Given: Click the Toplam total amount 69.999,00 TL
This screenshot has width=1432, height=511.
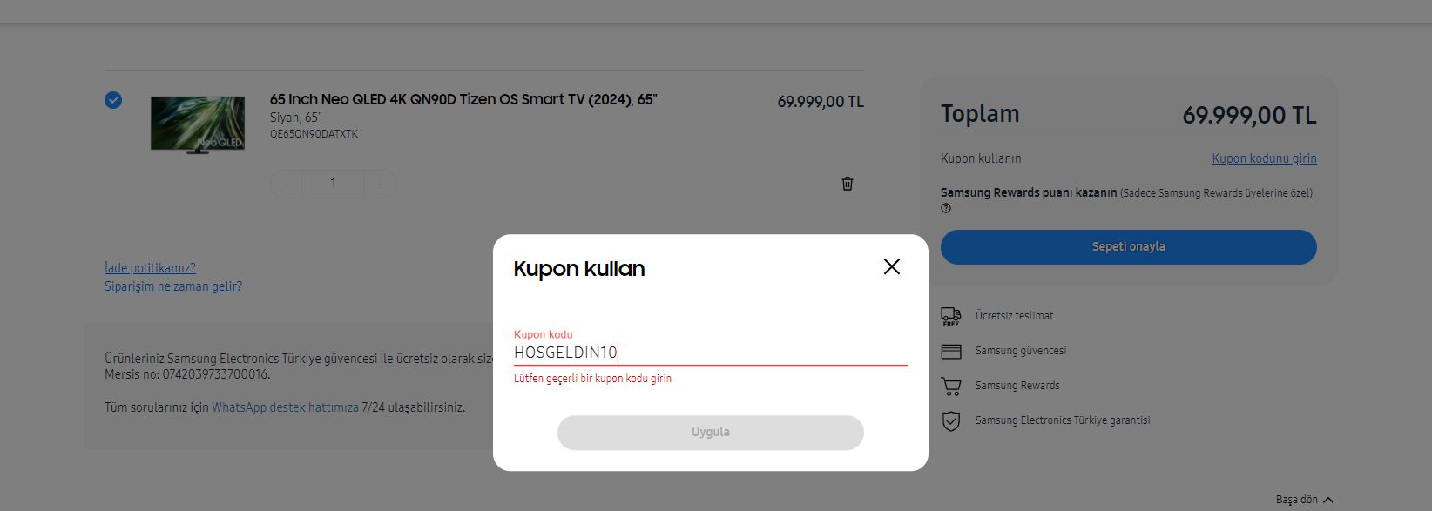Looking at the screenshot, I should tap(1249, 115).
